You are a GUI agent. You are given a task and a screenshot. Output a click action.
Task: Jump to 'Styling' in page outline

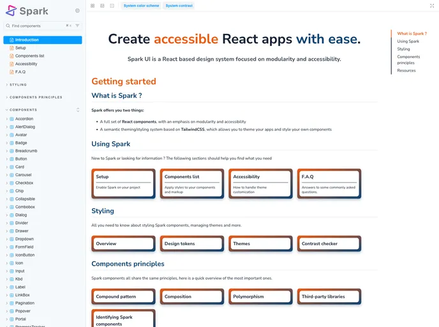pyautogui.click(x=403, y=49)
